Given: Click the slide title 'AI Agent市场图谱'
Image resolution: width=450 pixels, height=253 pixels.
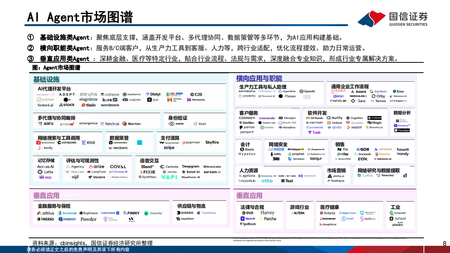Looking at the screenshot, I should tap(80, 17).
